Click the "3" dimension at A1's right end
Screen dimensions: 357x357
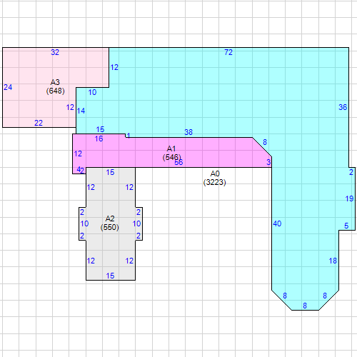268,162
